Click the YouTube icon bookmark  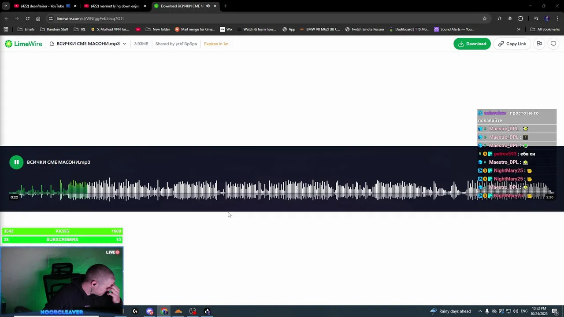tap(138, 29)
